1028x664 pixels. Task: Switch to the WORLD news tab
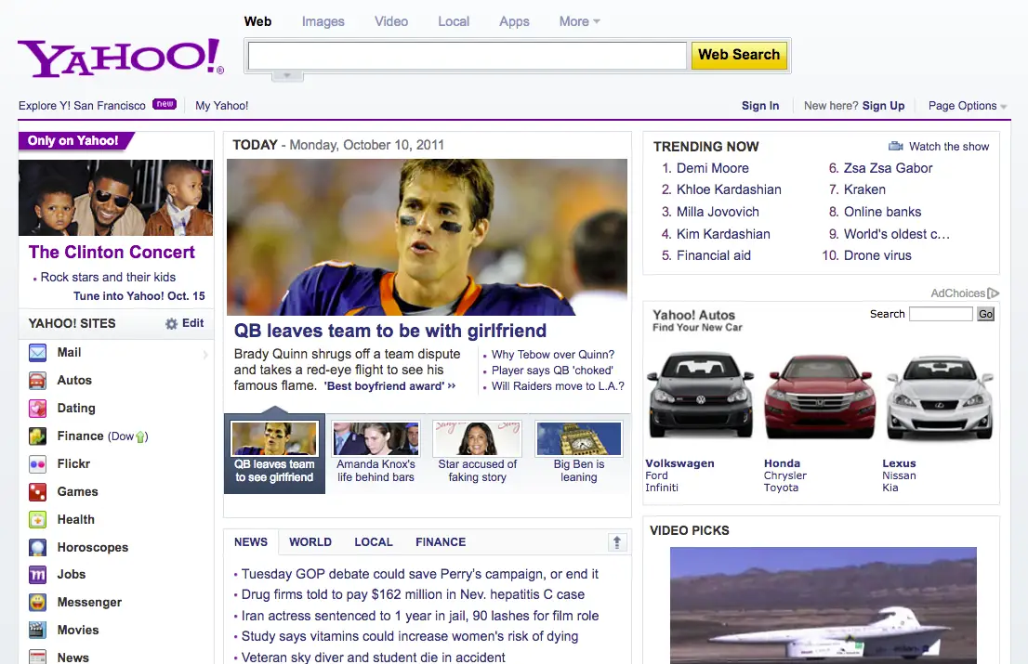tap(310, 542)
